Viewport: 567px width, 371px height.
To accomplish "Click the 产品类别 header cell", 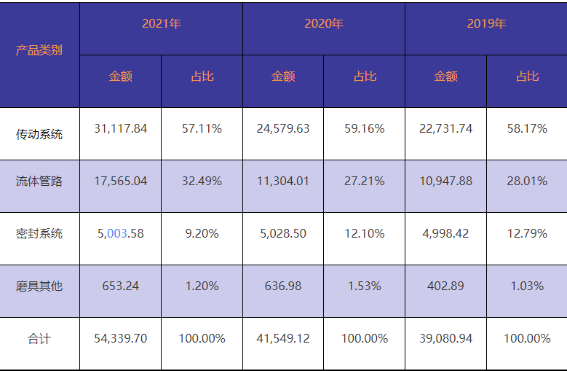I will [x=39, y=50].
